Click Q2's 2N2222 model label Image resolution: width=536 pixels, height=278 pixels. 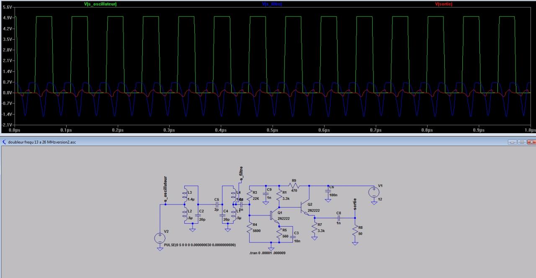point(314,210)
